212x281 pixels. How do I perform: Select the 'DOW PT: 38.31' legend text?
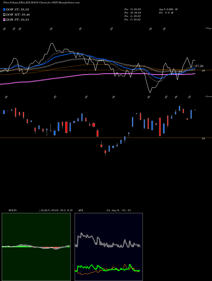coord(17,20)
